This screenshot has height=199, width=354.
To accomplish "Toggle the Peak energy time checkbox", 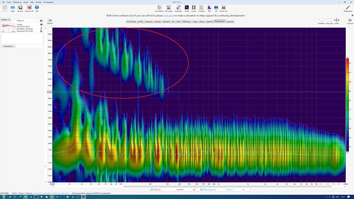I will point(201,190).
